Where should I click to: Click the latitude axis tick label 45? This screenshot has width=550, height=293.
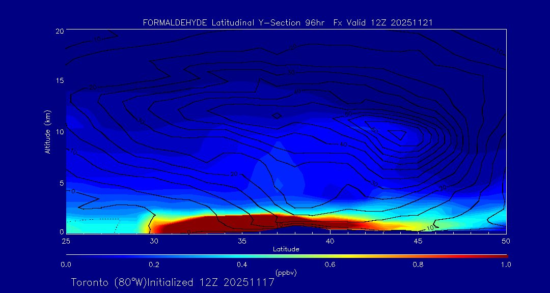418,241
